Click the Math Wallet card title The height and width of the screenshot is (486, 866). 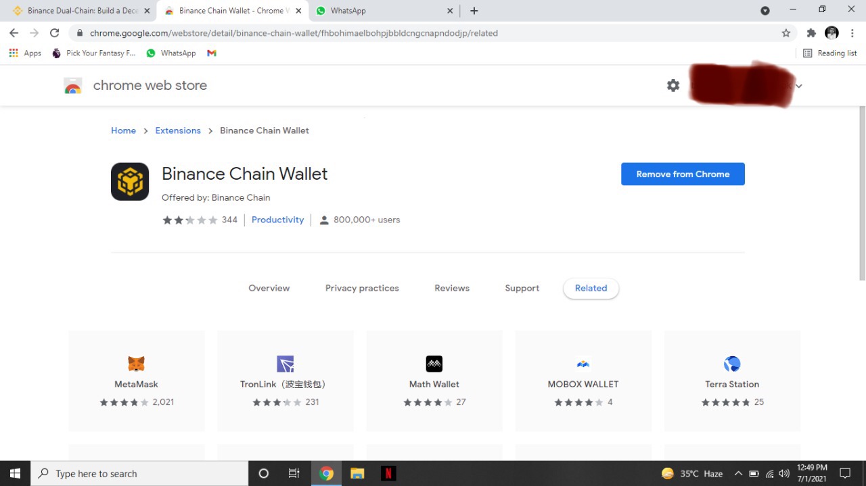(x=434, y=384)
